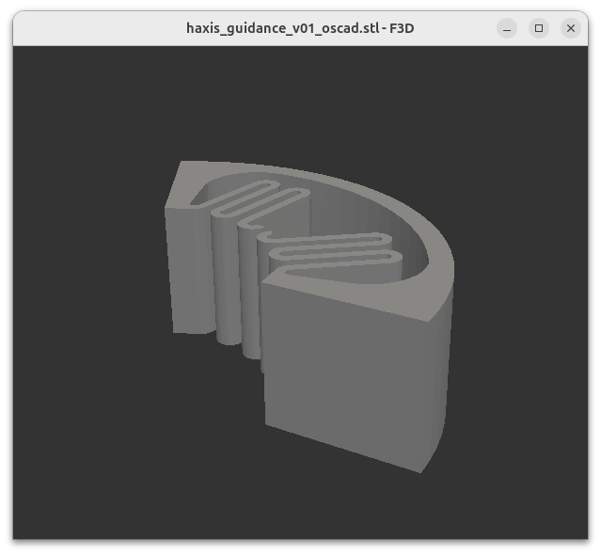Click the second rounded vertical rib of the model

pyautogui.click(x=251, y=301)
